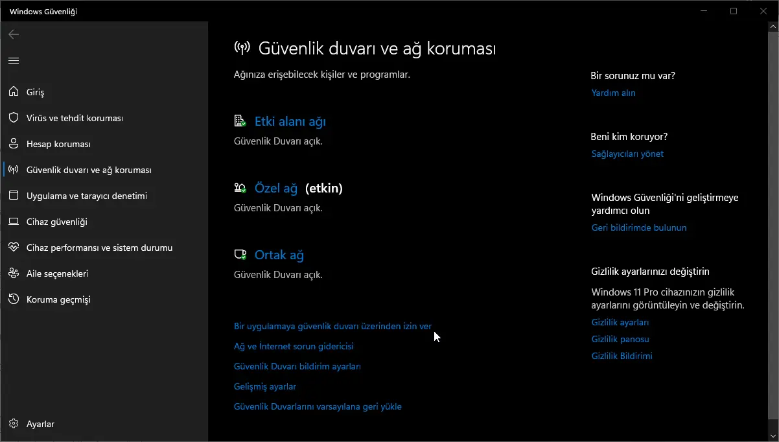Open the Özel ağ network settings
This screenshot has width=779, height=442.
point(275,188)
